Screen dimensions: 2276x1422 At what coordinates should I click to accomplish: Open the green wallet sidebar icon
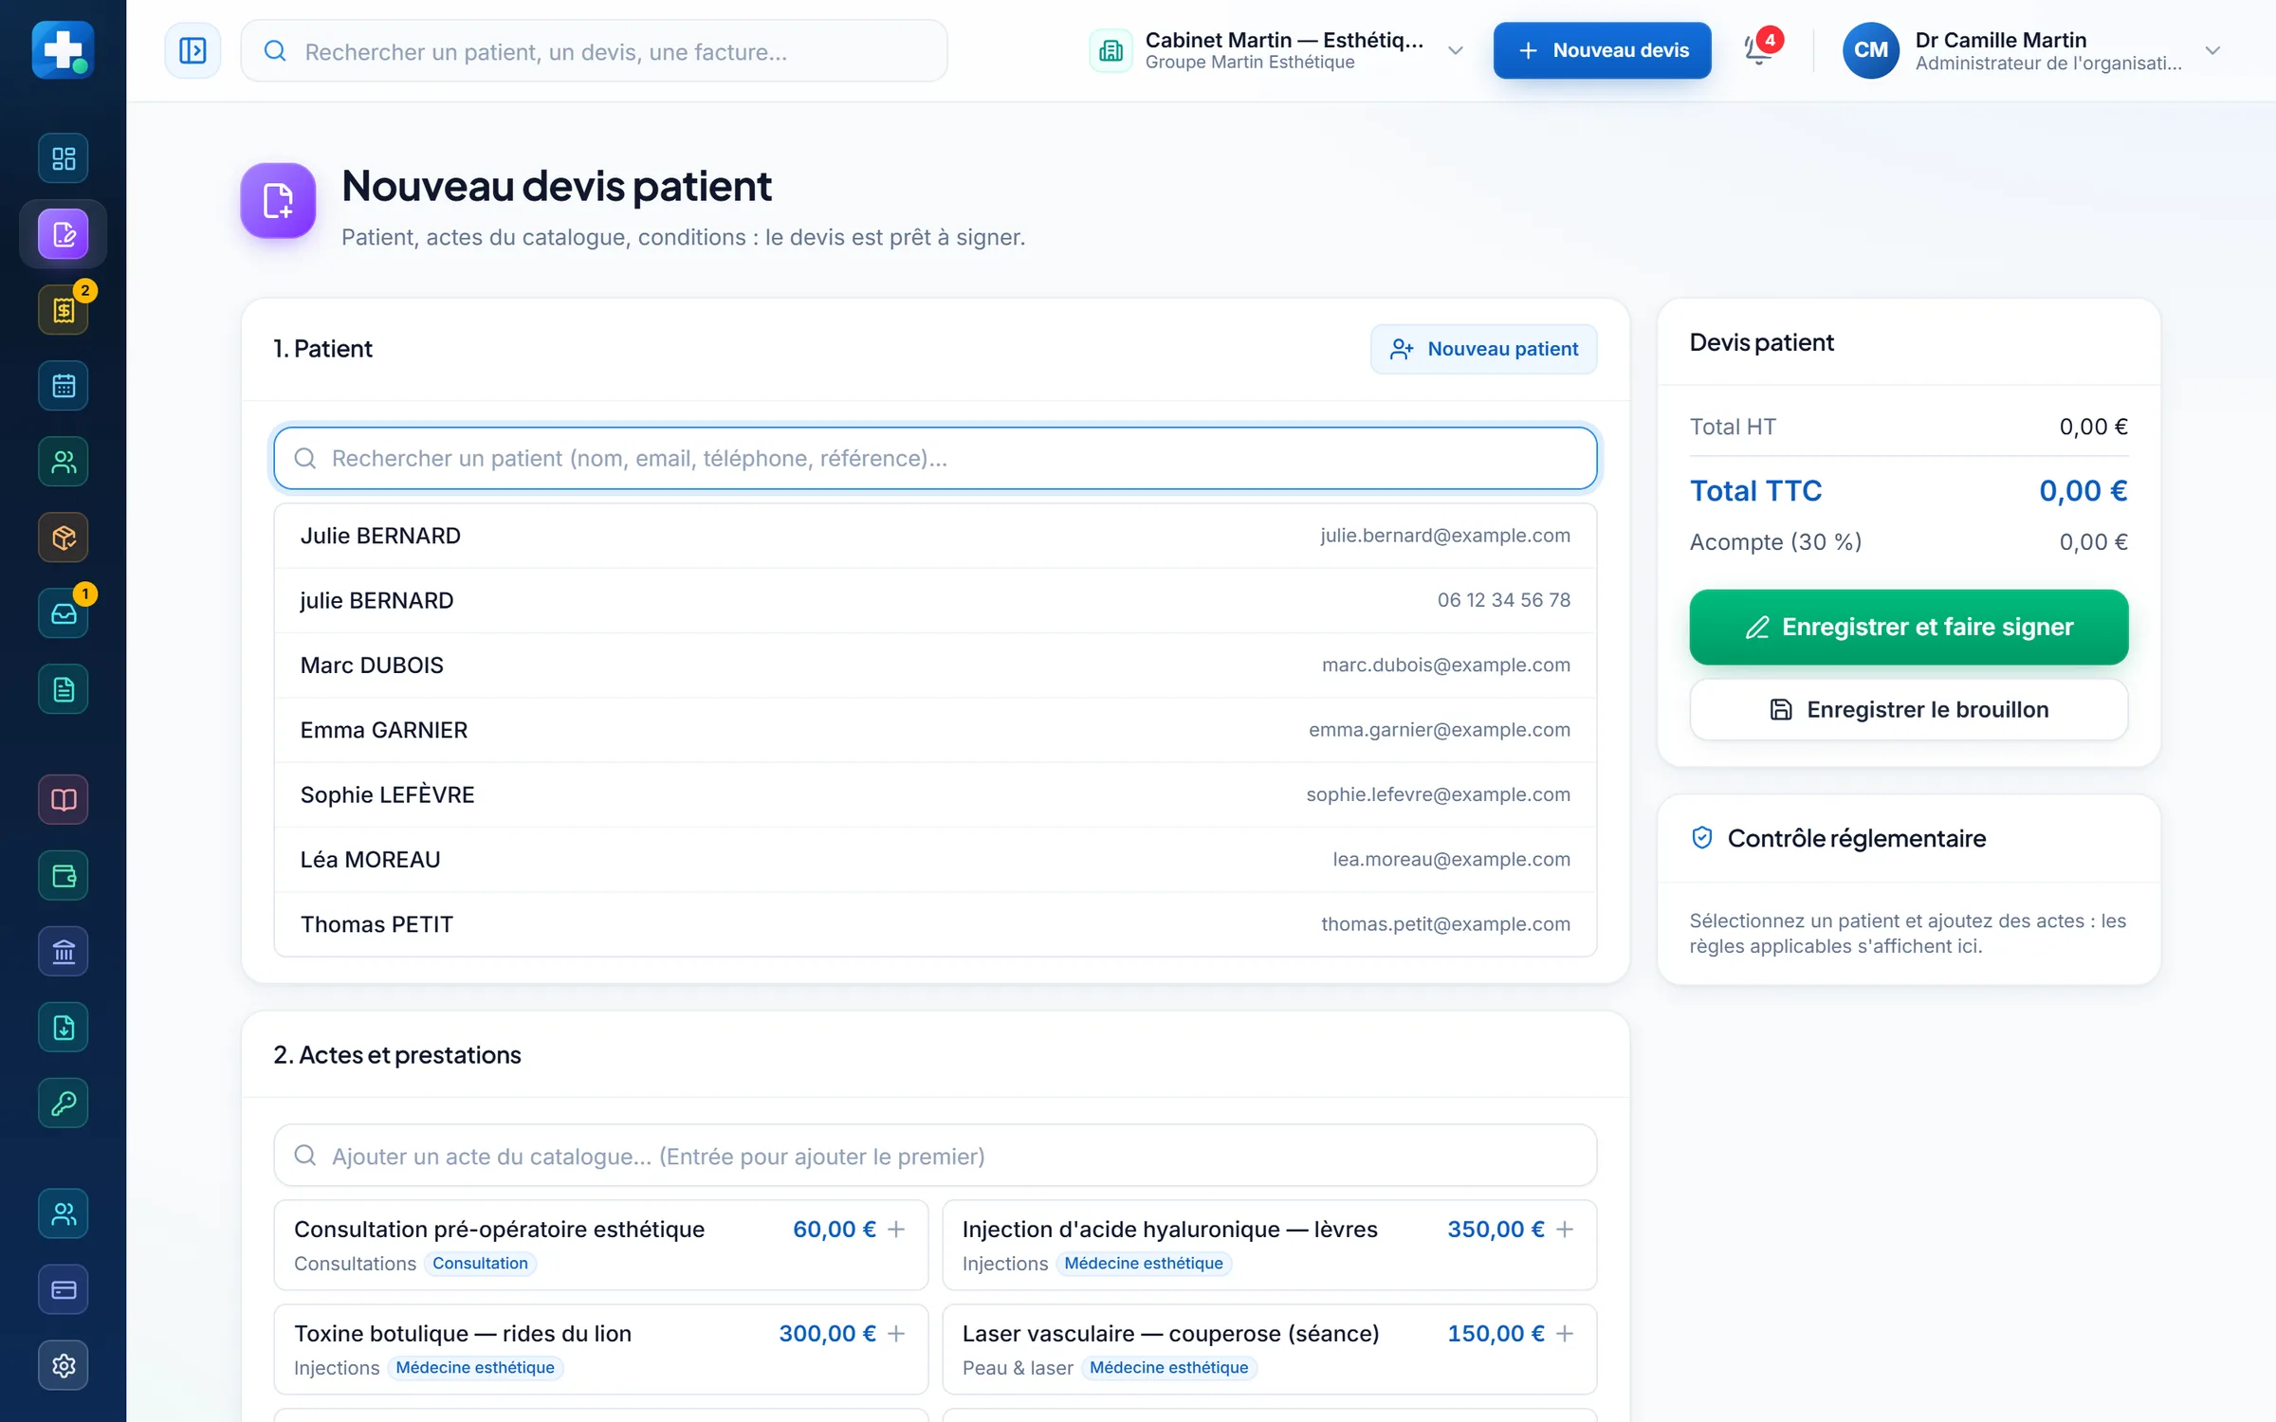coord(64,876)
